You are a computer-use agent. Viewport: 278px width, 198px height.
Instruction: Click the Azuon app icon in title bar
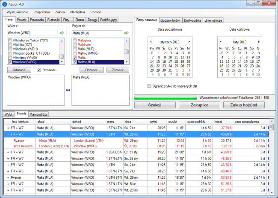coord(5,3)
